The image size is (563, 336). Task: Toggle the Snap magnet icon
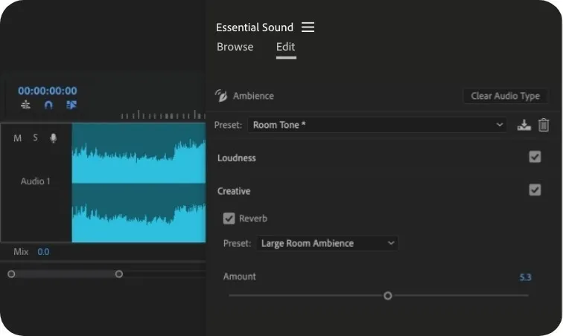pos(48,105)
